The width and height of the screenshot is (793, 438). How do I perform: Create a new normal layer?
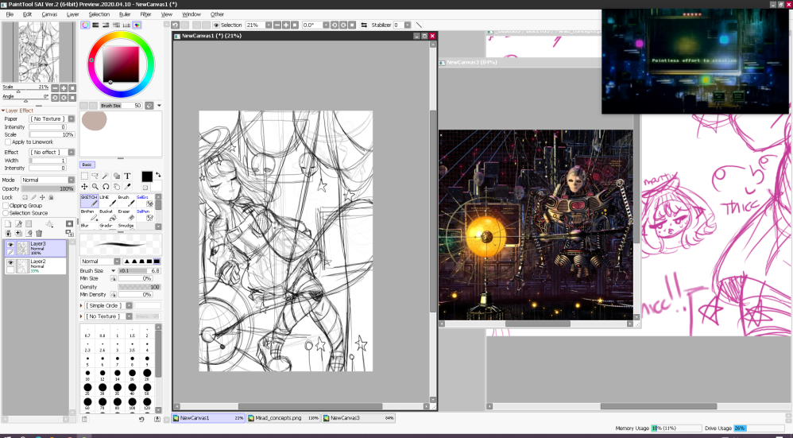tap(8, 223)
